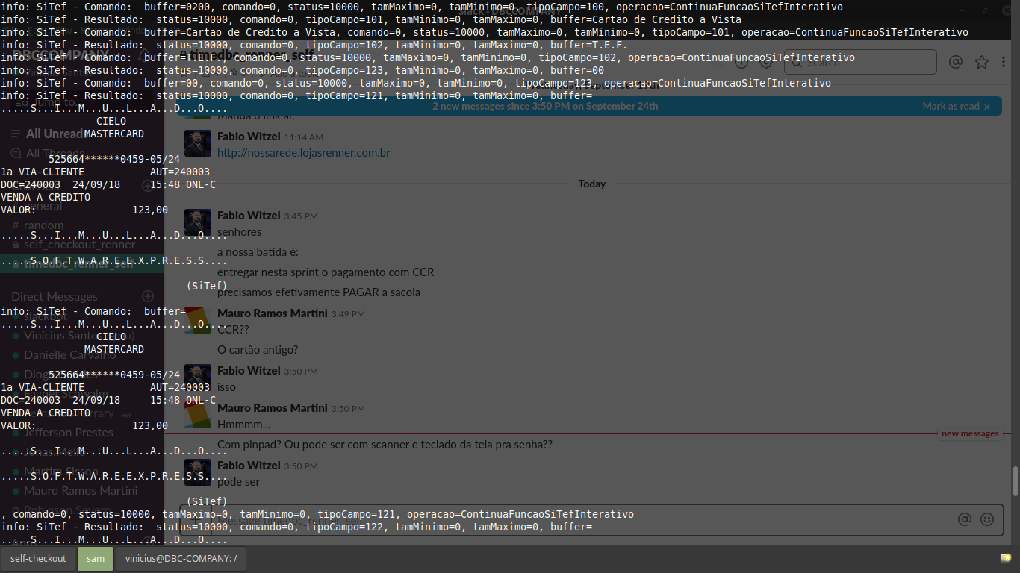Click Mauro Ramos Martini's name at 3:49 PM

point(272,313)
